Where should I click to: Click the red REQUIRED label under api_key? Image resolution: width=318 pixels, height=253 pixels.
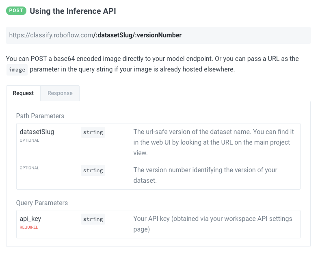coord(29,227)
